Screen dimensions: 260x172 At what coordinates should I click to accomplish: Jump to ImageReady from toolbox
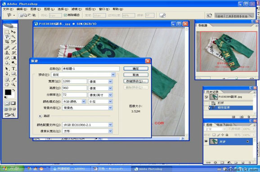click(10, 115)
